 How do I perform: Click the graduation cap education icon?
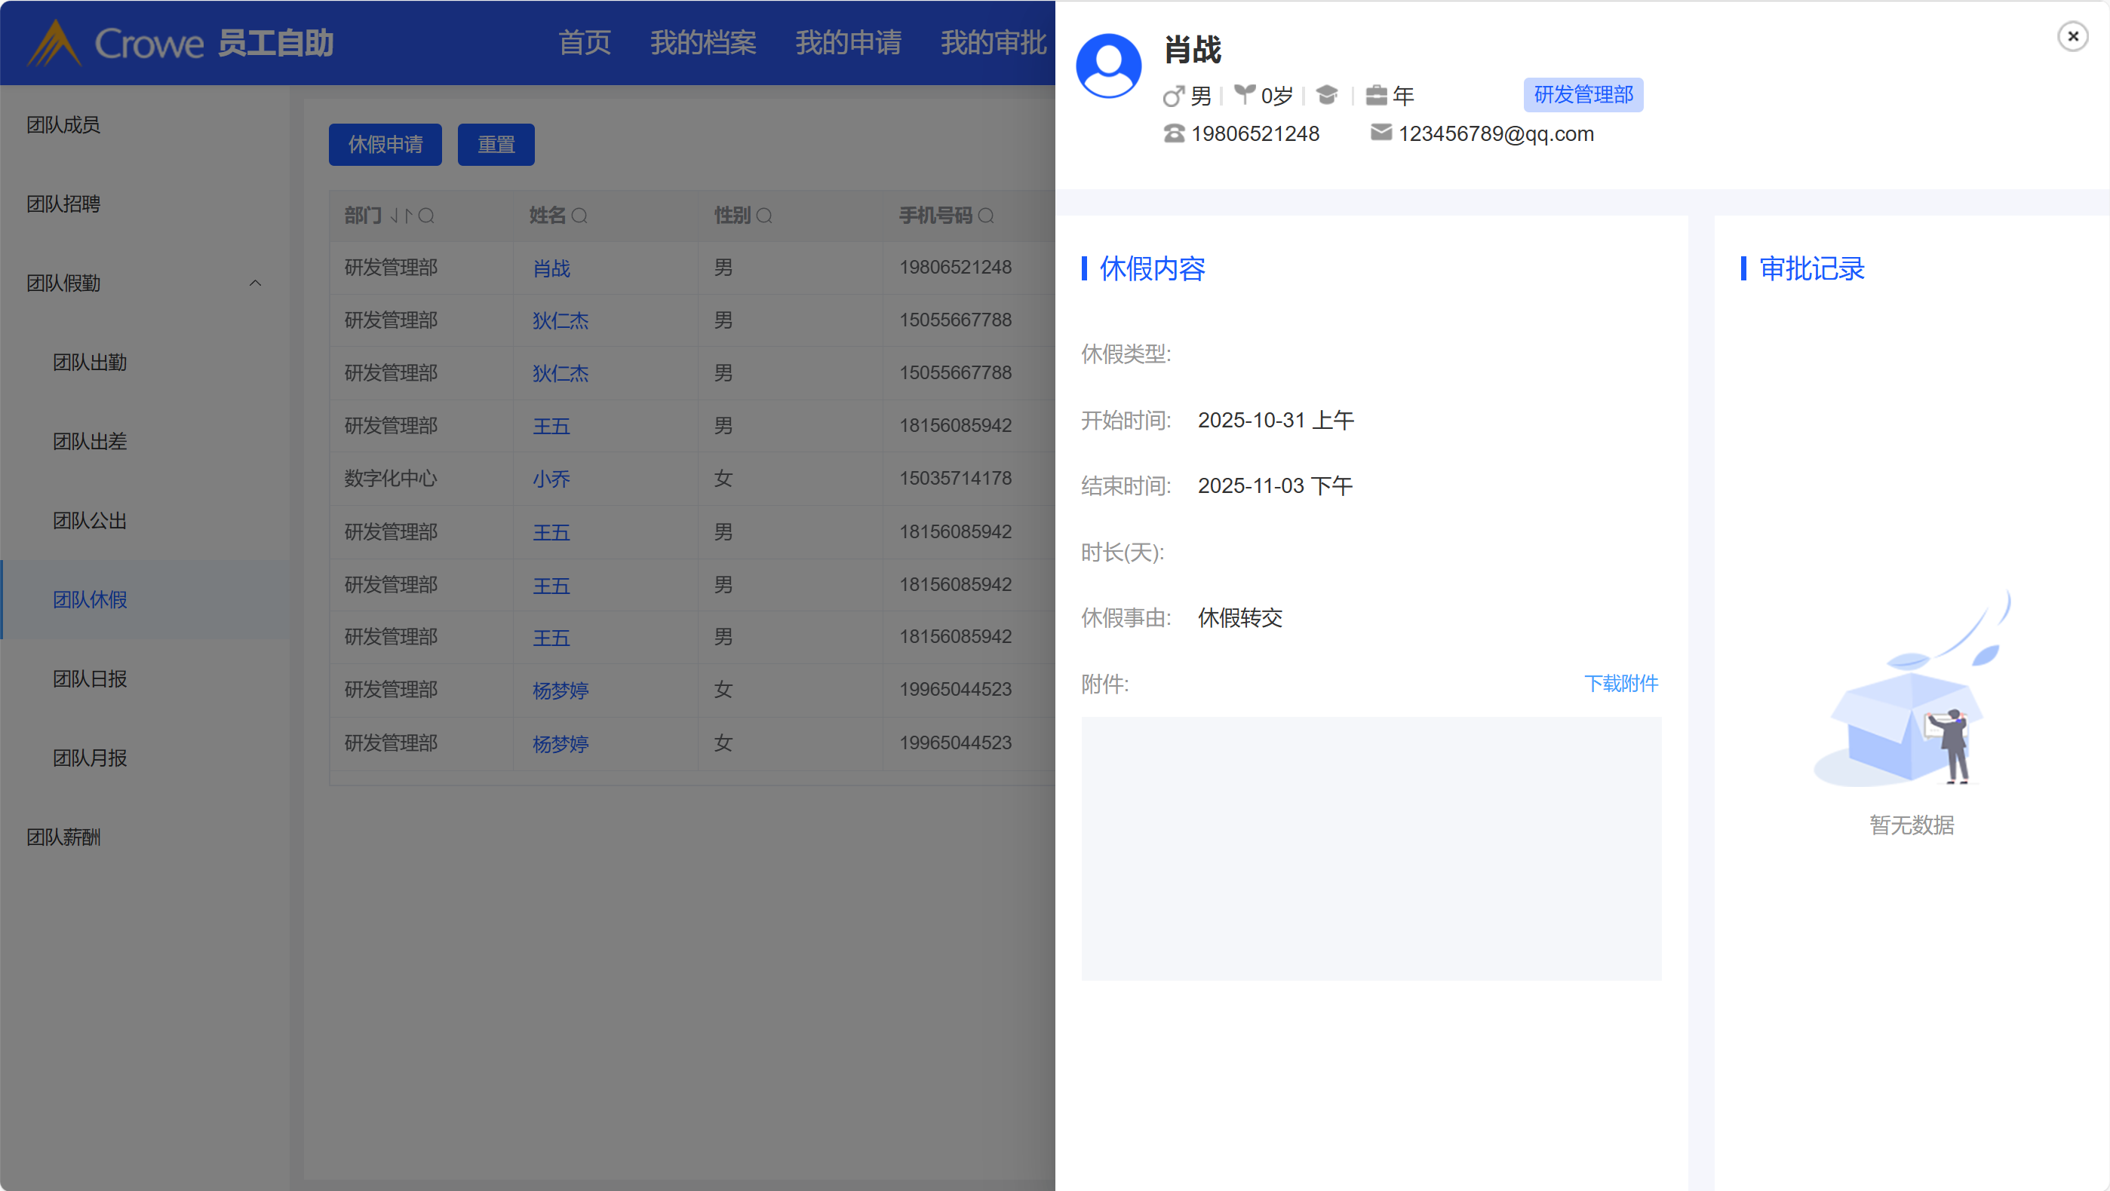[x=1327, y=95]
